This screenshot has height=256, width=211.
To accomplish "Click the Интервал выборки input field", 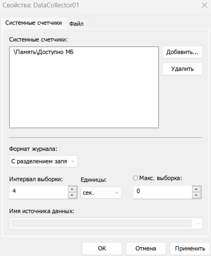I will tap(39, 192).
